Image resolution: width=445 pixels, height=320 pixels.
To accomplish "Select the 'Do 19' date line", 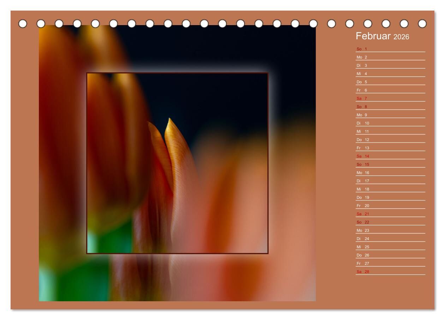I will click(363, 197).
